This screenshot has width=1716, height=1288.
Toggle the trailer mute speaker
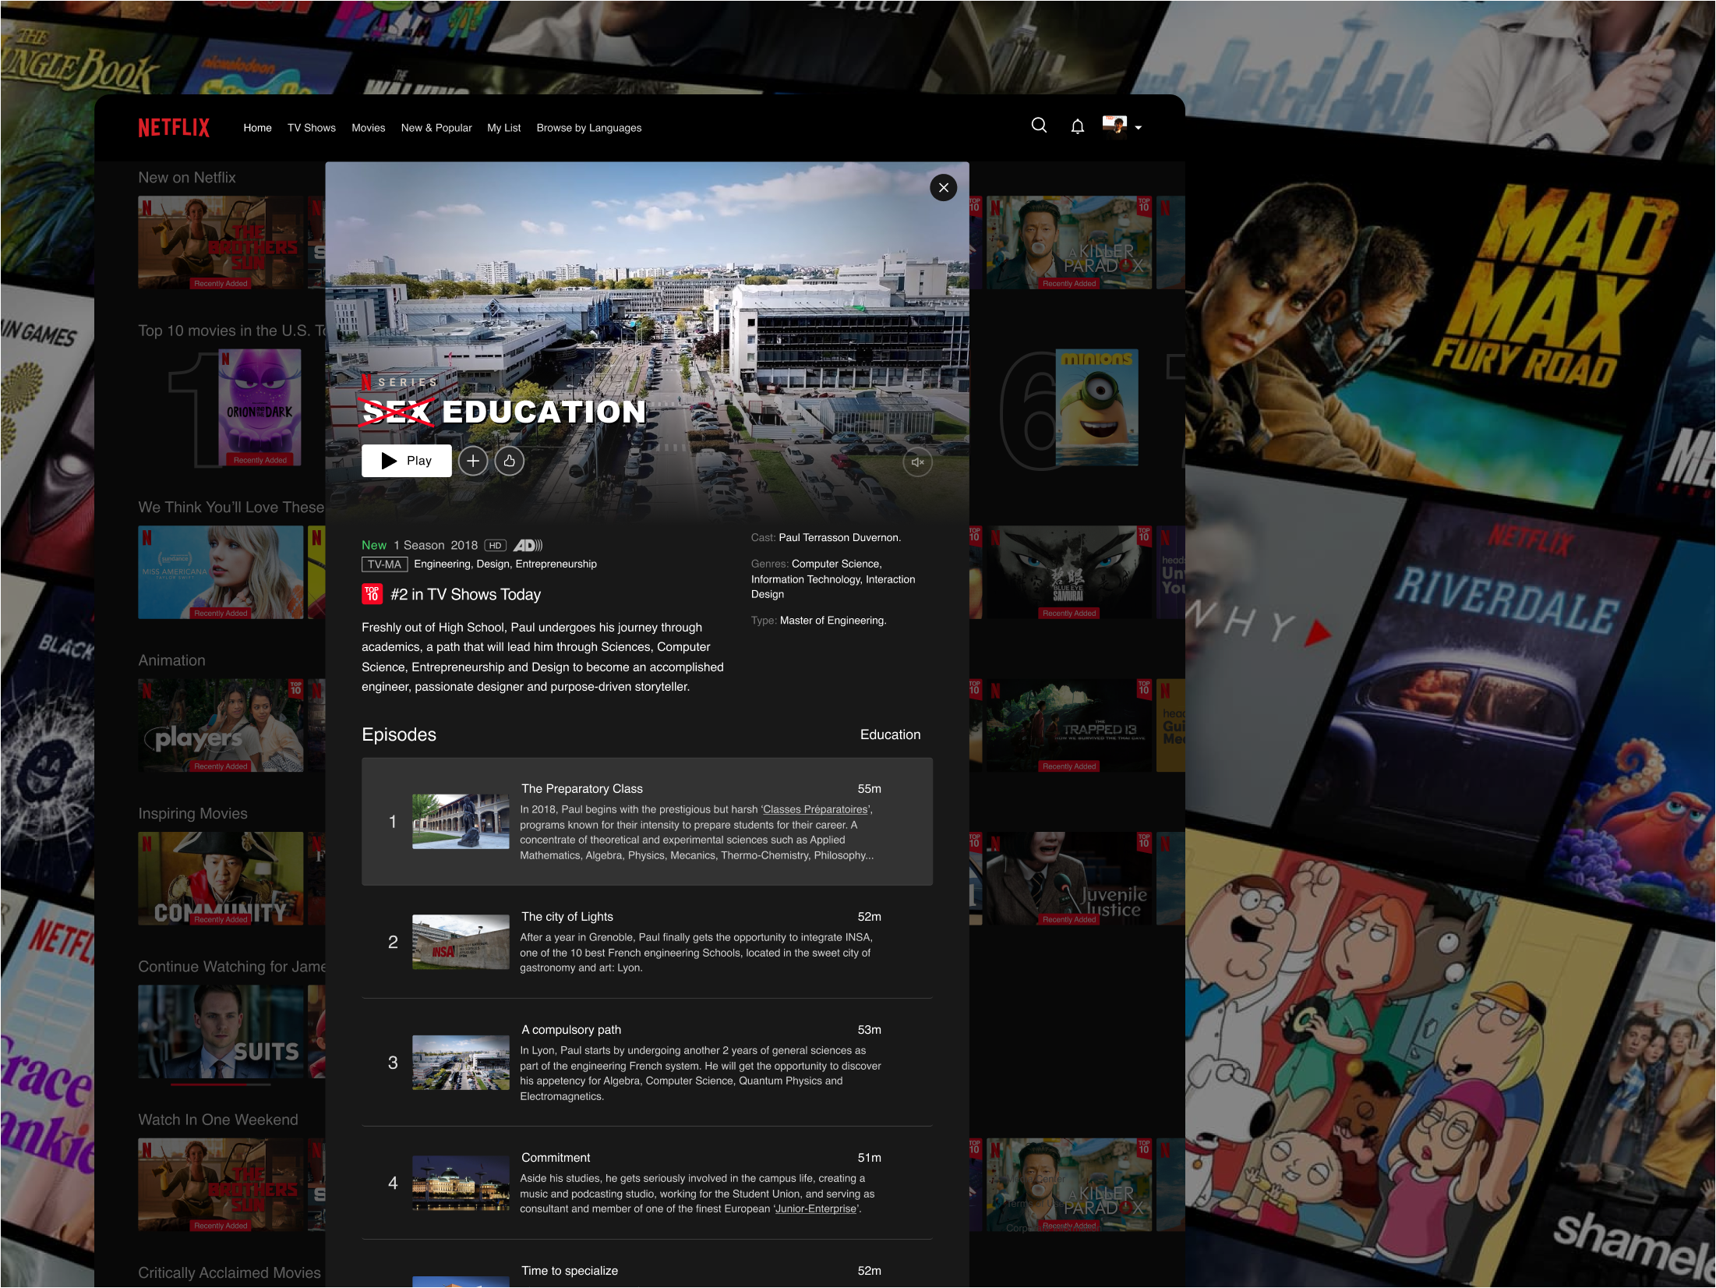(x=917, y=462)
